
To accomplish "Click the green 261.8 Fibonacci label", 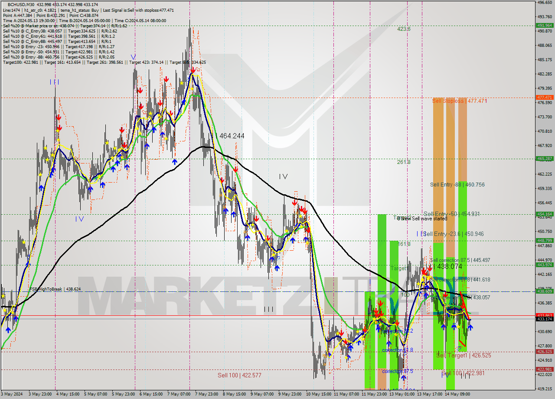I will (404, 162).
